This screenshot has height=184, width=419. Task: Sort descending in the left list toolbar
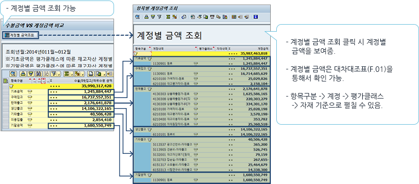(x=31, y=74)
